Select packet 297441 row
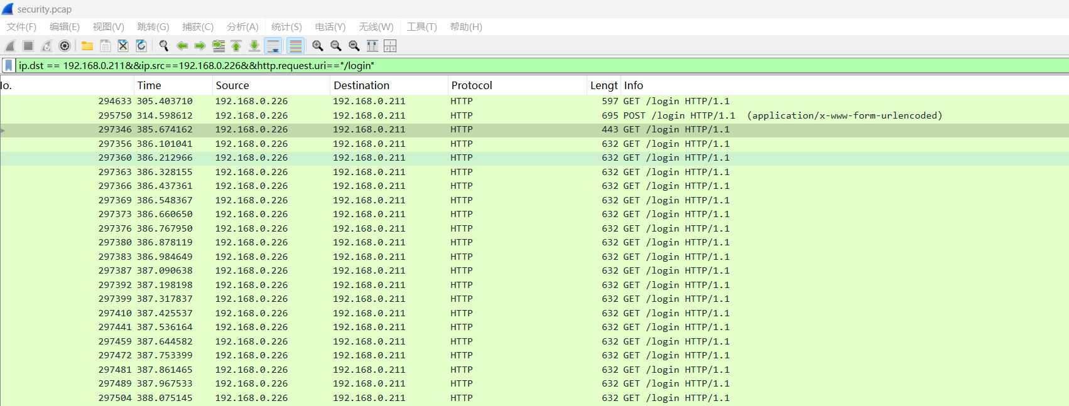 click(x=534, y=327)
